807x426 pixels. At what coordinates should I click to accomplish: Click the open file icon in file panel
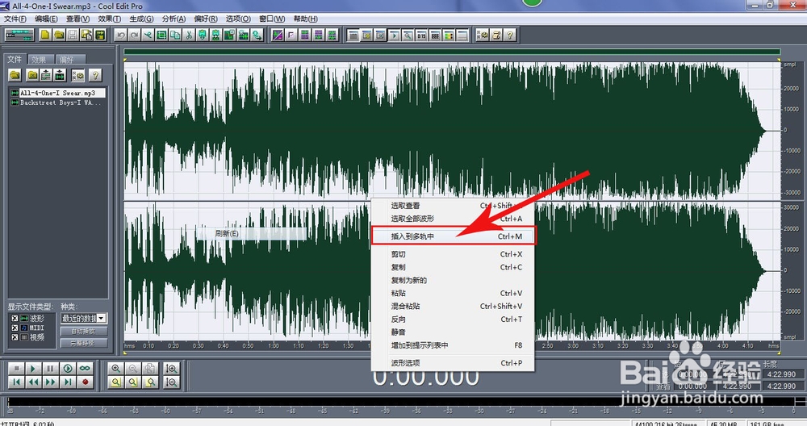pyautogui.click(x=15, y=75)
